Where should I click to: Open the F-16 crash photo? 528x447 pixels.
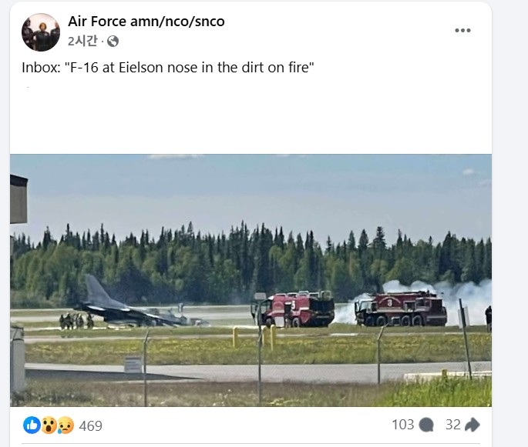[x=251, y=280]
